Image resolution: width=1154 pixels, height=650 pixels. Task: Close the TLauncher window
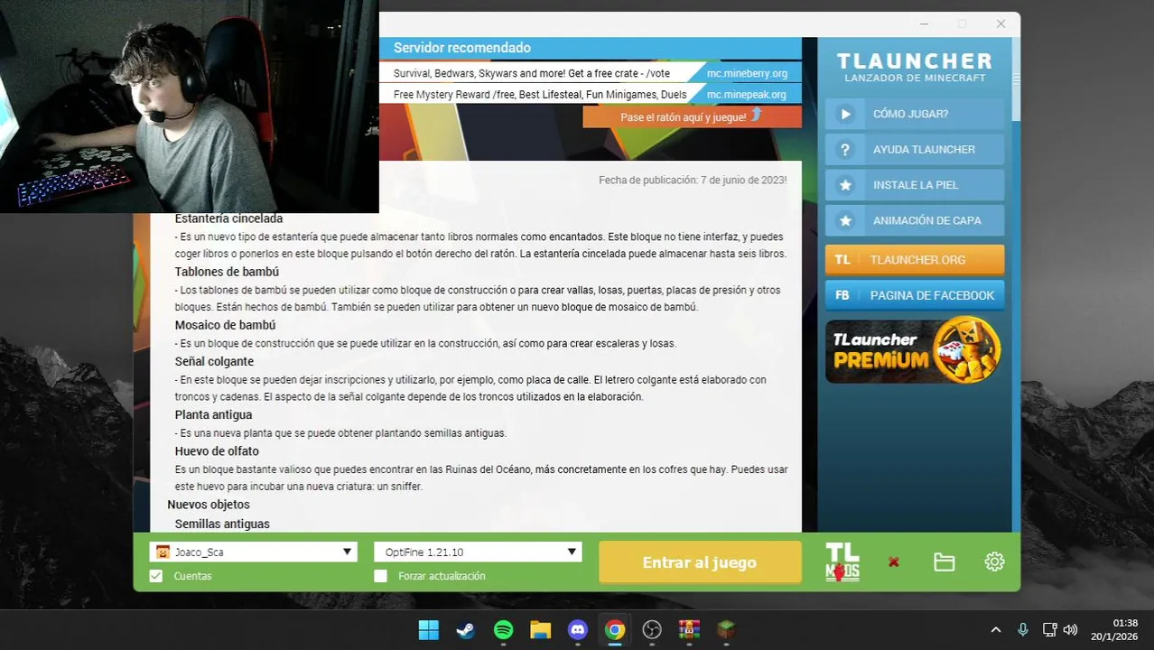click(x=1000, y=23)
